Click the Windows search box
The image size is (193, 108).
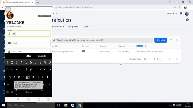coord(31,105)
